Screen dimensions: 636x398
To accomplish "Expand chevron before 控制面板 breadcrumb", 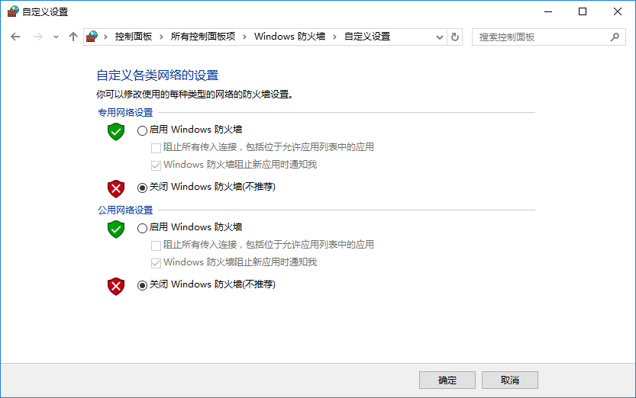I will pyautogui.click(x=106, y=37).
